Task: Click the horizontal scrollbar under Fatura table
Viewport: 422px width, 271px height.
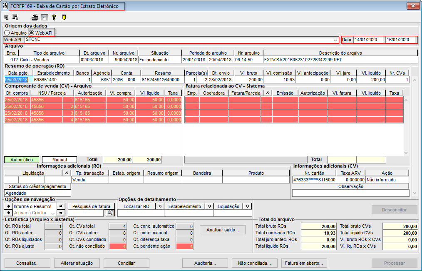Action: [x=246, y=160]
